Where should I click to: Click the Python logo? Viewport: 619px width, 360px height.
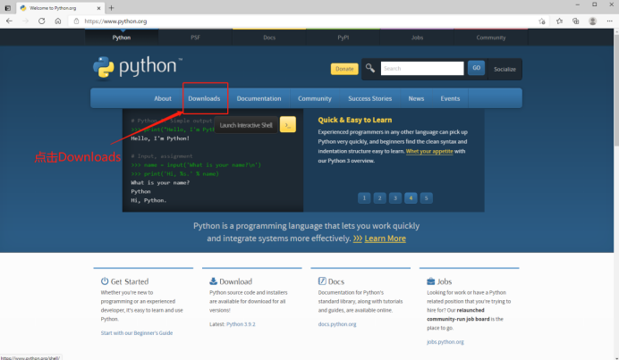138,67
